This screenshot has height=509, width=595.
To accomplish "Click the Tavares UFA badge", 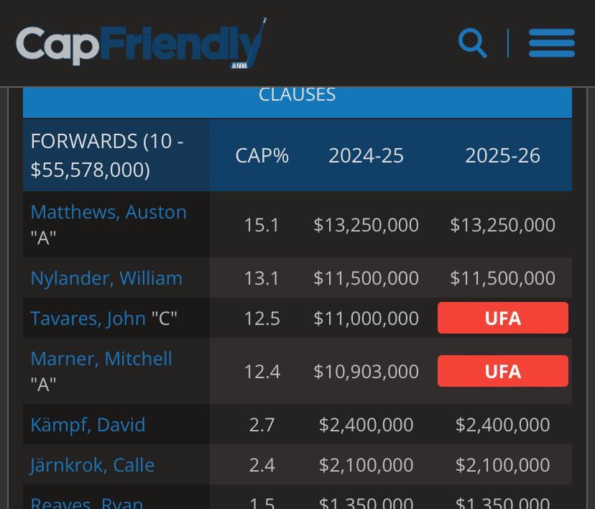I will click(x=502, y=318).
